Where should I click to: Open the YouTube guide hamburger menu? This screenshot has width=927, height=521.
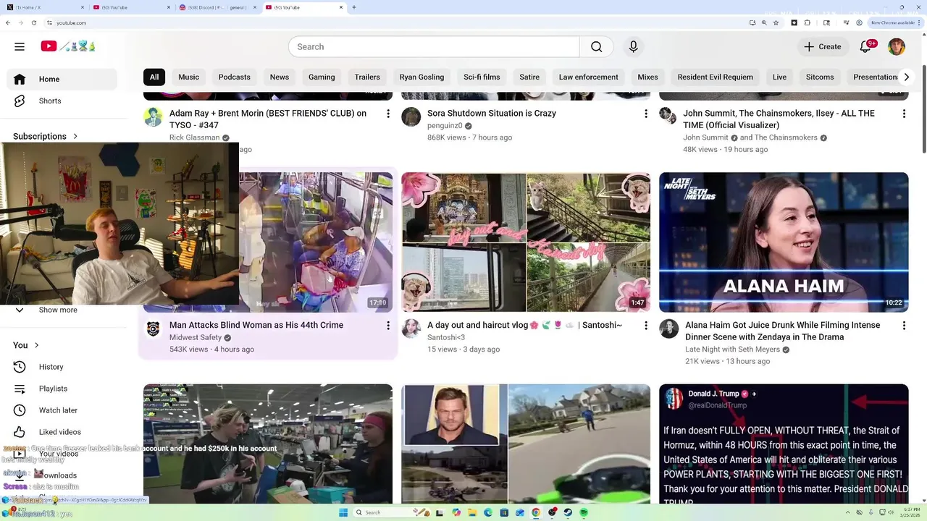coord(20,46)
